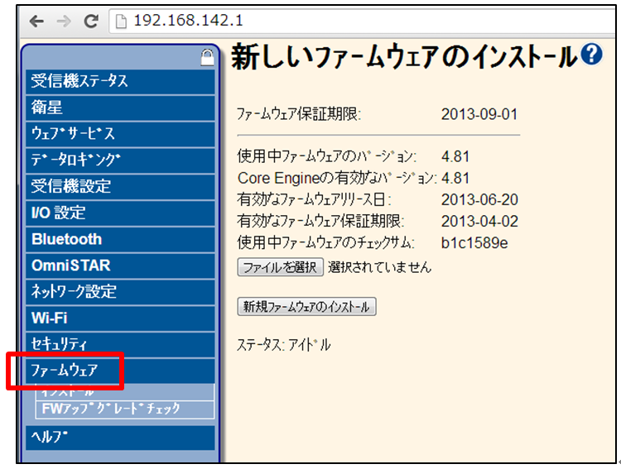Expand 受信機設定 menu section
Viewport: 621px width, 469px height.
tap(120, 187)
